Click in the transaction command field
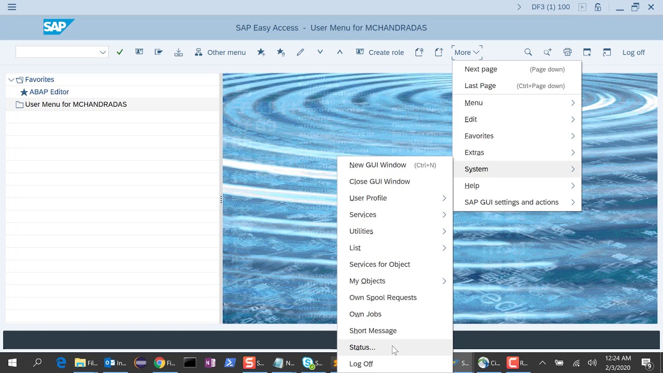Image resolution: width=663 pixels, height=373 pixels. point(57,52)
